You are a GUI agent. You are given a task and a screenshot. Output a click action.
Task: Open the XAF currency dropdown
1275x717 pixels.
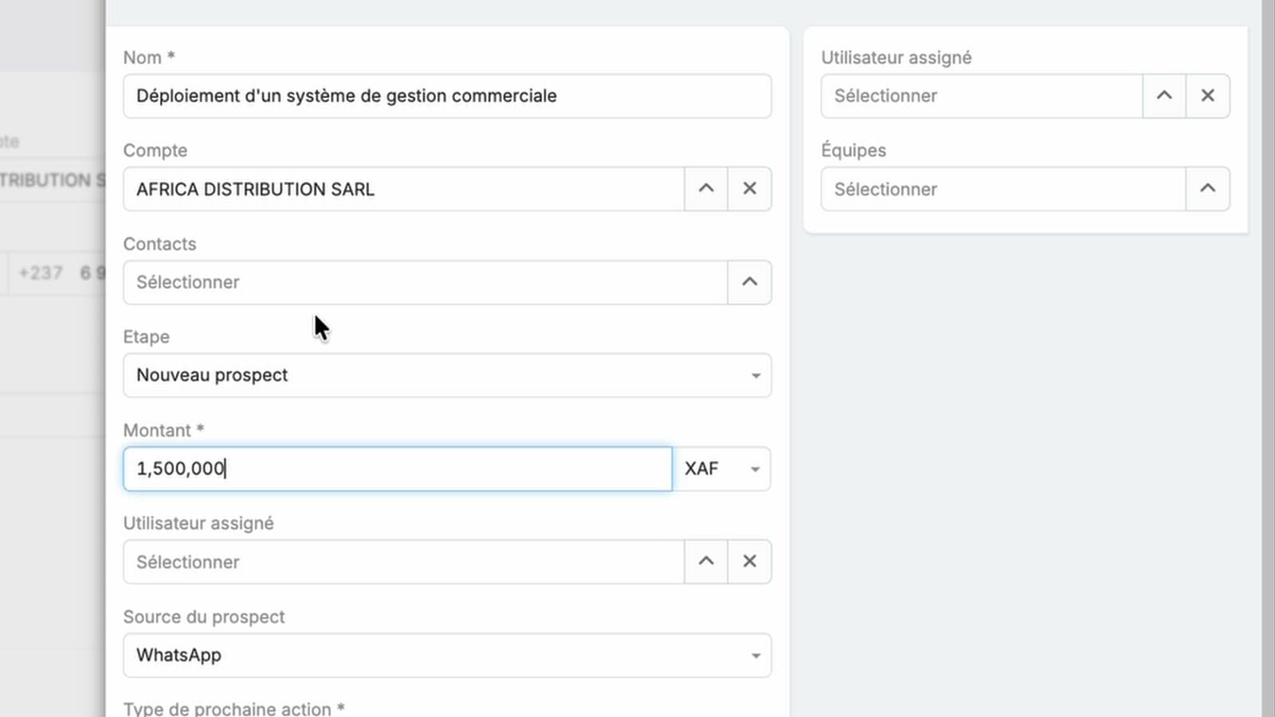[x=722, y=468]
